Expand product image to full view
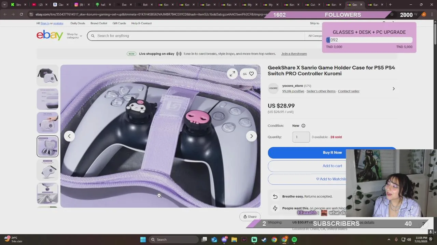The height and width of the screenshot is (245, 437). (232, 74)
